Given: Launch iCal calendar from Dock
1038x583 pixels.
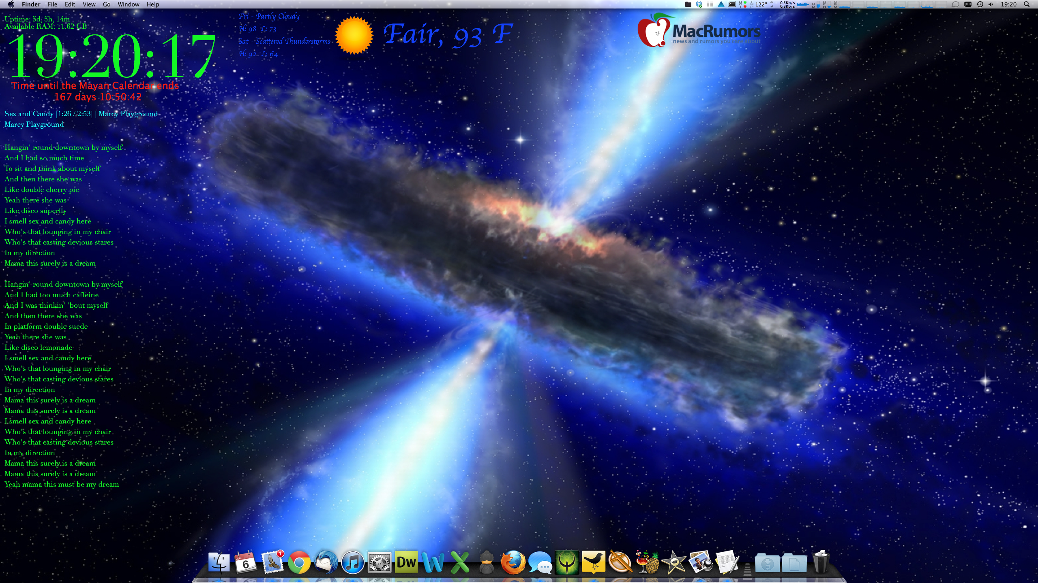Looking at the screenshot, I should coord(246,562).
